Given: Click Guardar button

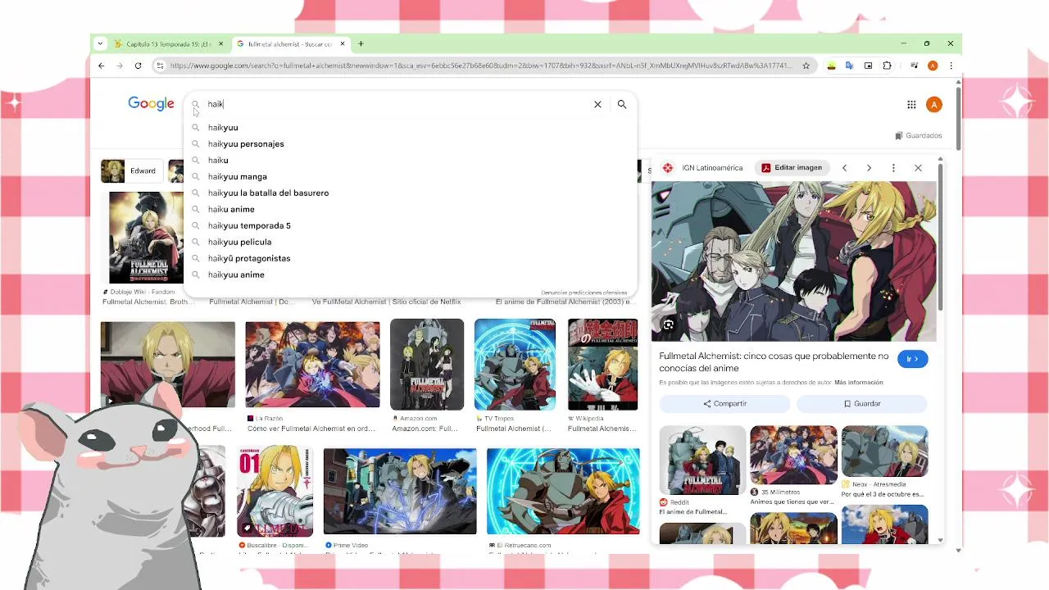Looking at the screenshot, I should 862,403.
